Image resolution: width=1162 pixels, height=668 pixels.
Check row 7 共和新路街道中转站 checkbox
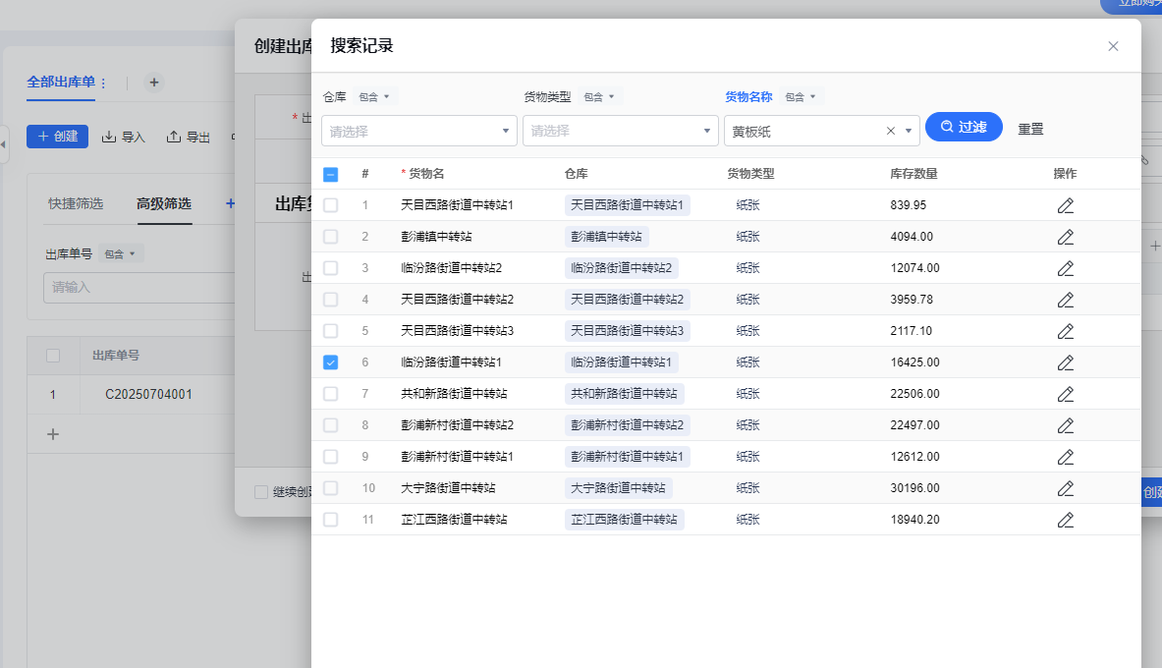click(x=330, y=394)
